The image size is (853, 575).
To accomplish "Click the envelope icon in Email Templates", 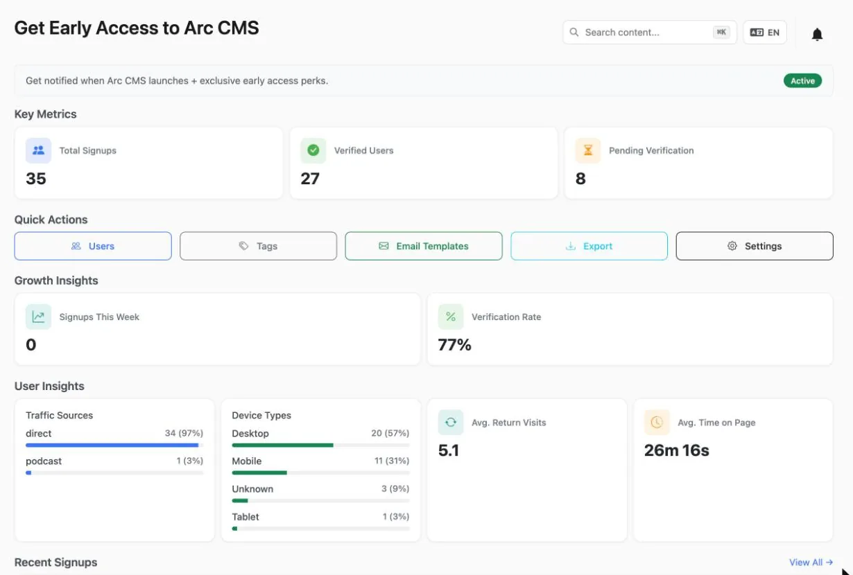I will tap(384, 246).
